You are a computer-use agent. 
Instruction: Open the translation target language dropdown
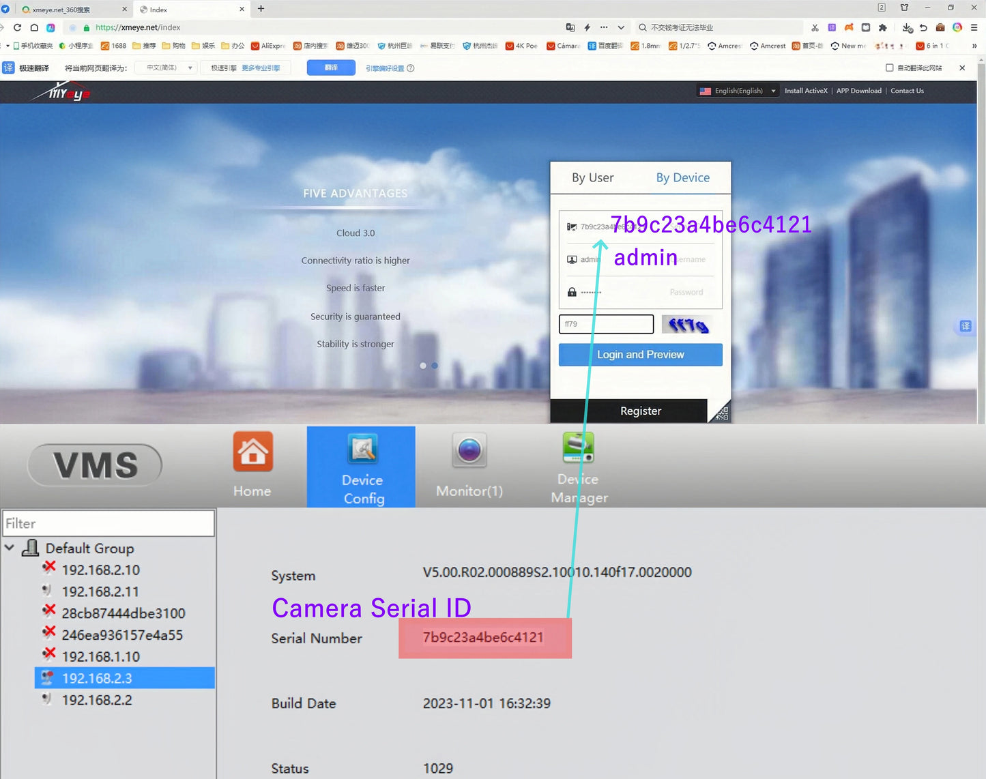tap(166, 68)
